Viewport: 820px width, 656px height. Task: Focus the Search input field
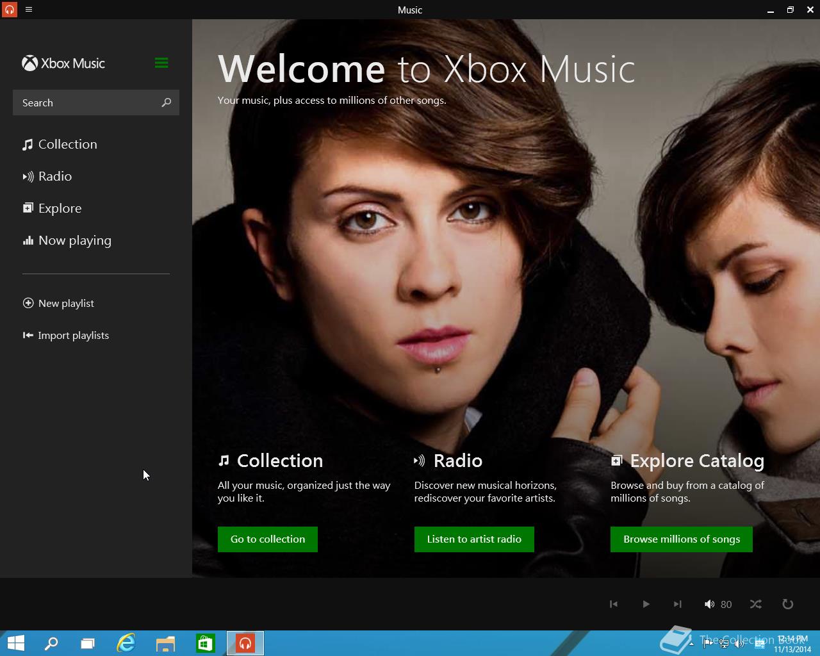96,102
